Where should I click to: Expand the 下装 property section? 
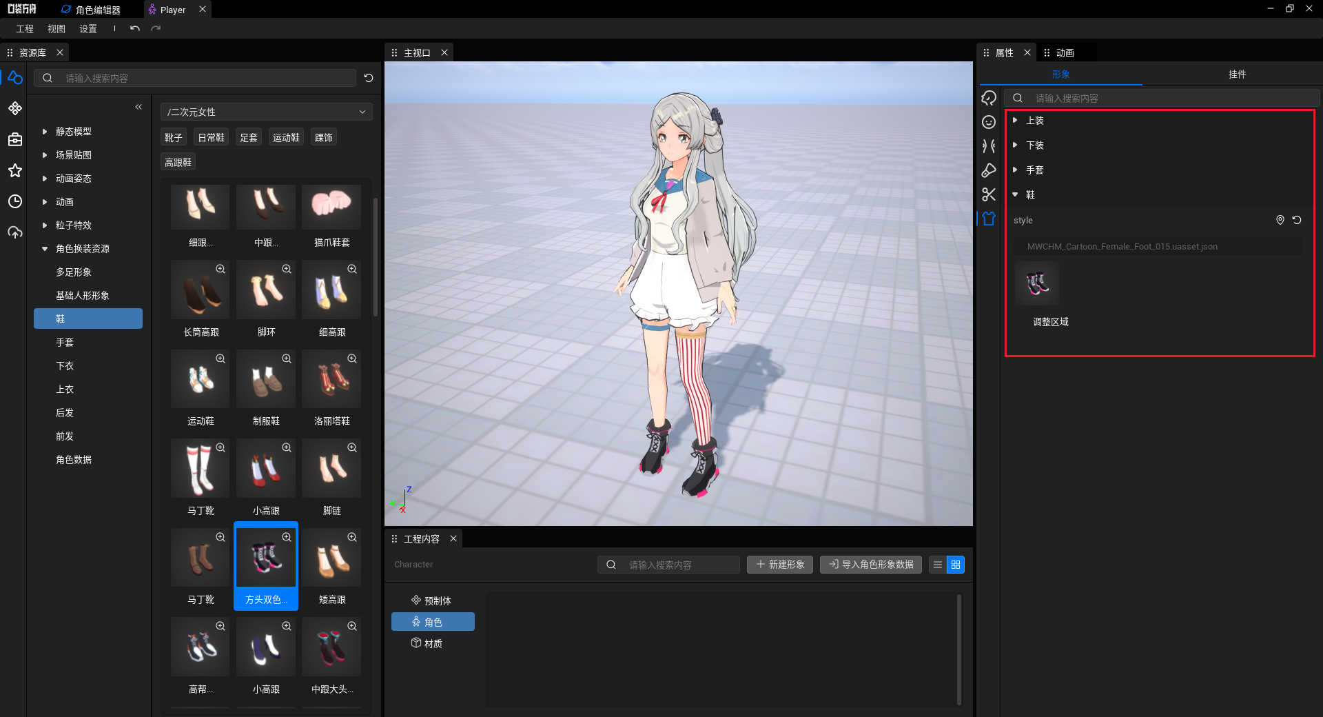[1015, 145]
